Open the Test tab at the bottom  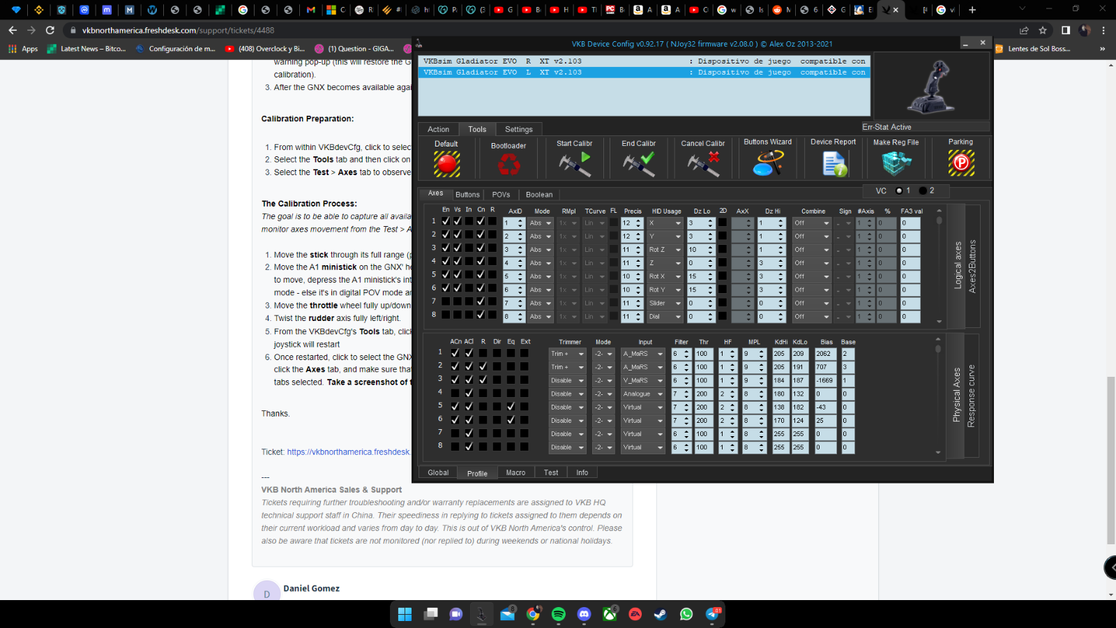coord(550,472)
